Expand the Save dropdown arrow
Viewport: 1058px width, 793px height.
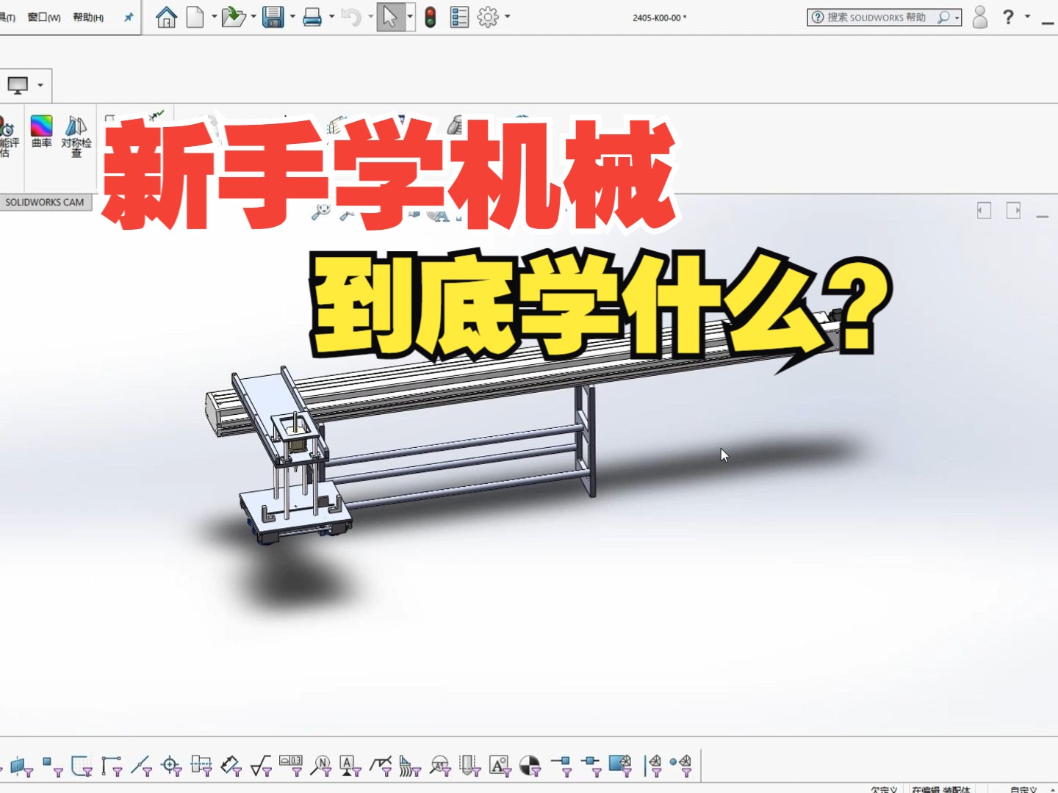292,17
